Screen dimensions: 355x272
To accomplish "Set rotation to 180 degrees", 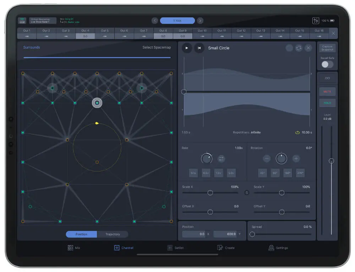I will [288, 173].
